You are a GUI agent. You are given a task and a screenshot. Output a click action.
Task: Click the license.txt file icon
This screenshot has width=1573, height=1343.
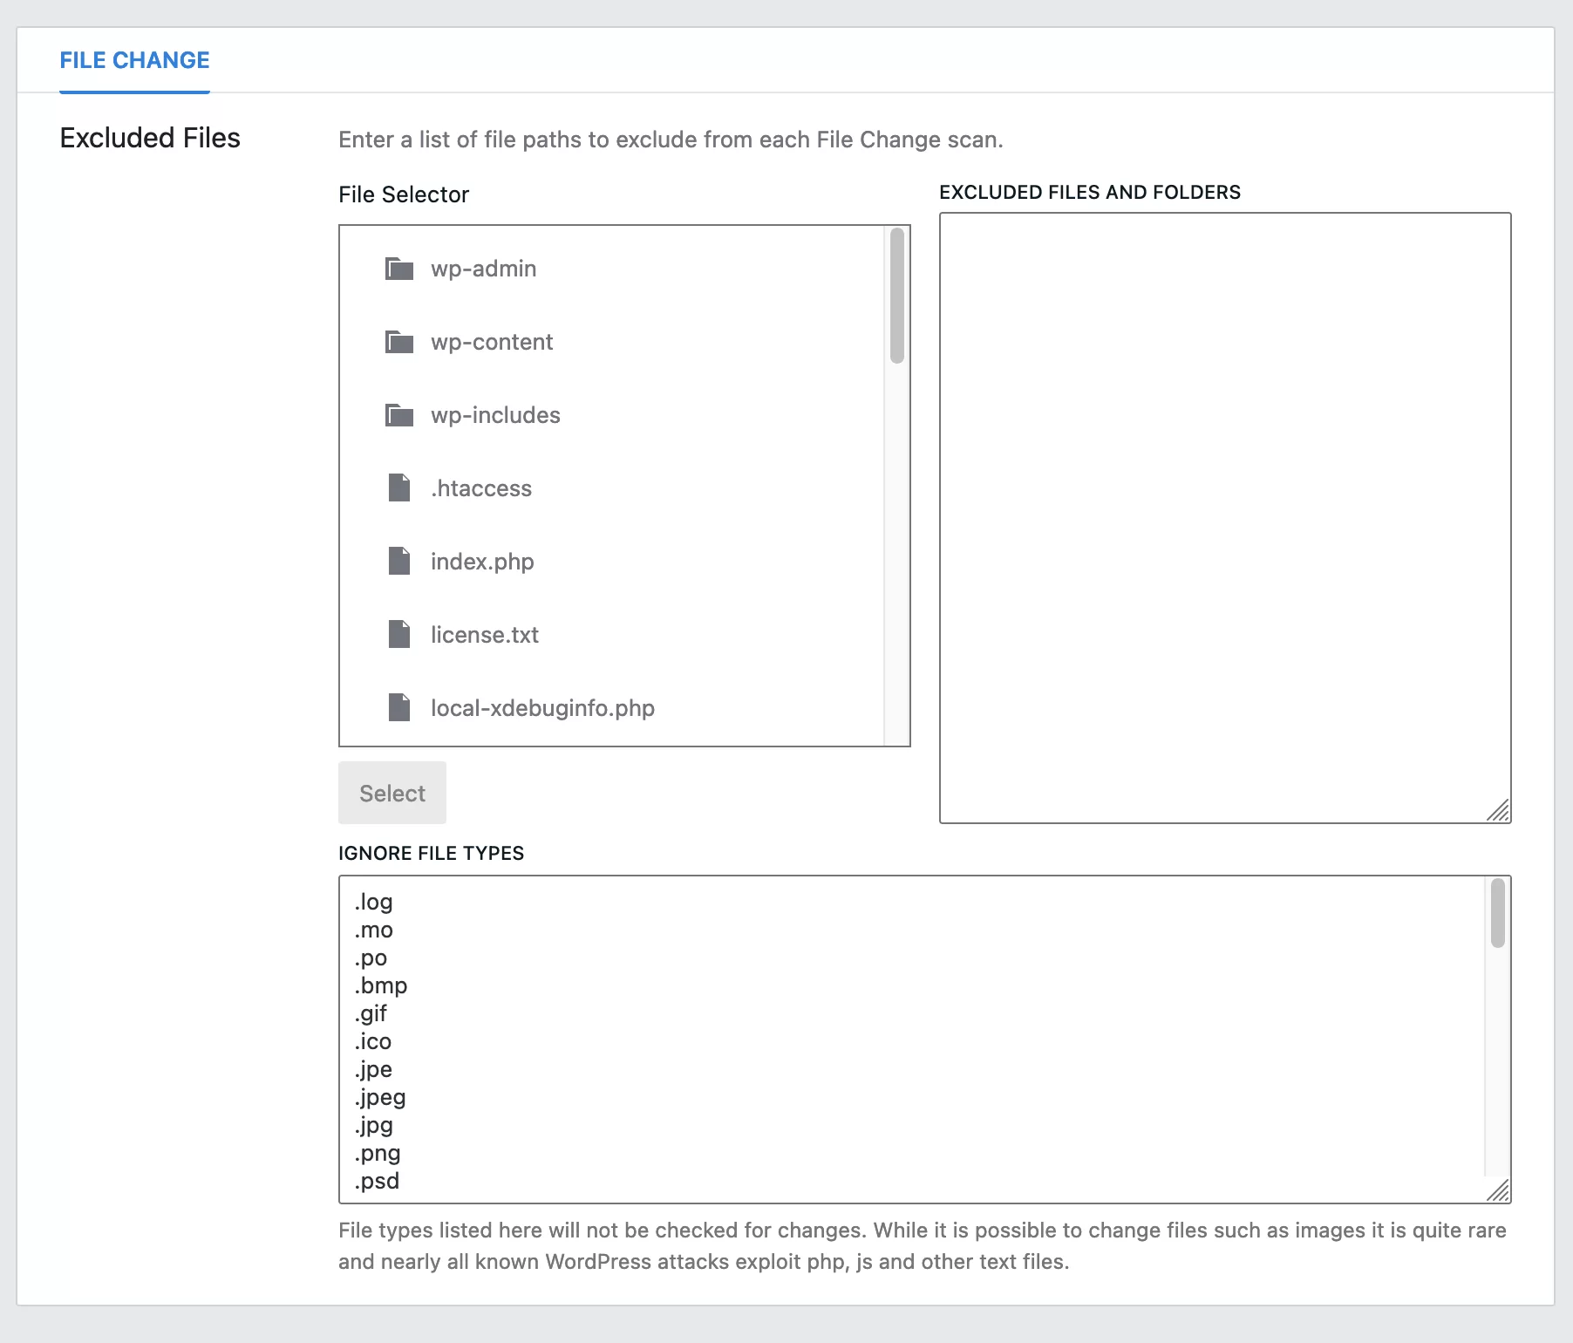tap(399, 634)
